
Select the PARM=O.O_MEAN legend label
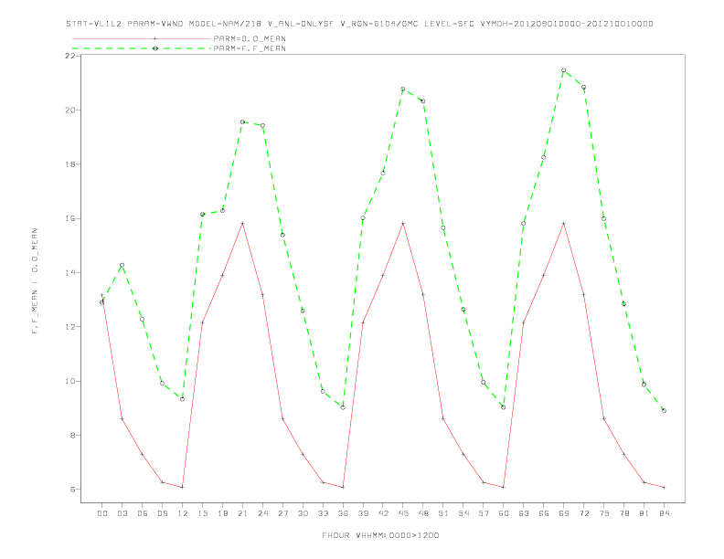point(250,38)
